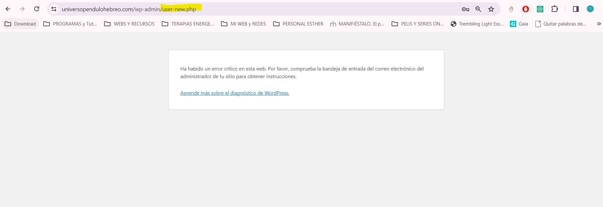Image resolution: width=603 pixels, height=207 pixels.
Task: Open PELIS Y SERIES ON... folder
Action: pyautogui.click(x=418, y=24)
